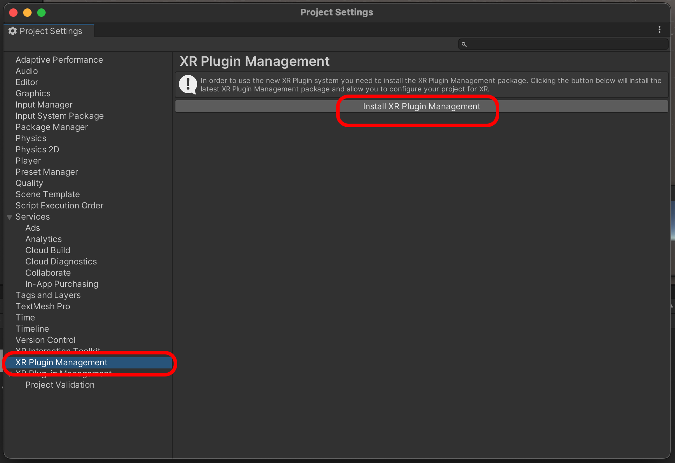
Task: Open the Player settings
Action: (x=28, y=161)
